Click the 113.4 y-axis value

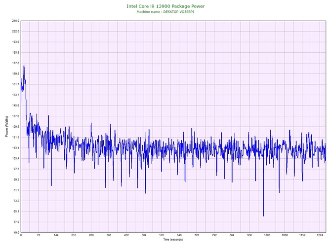[16, 148]
